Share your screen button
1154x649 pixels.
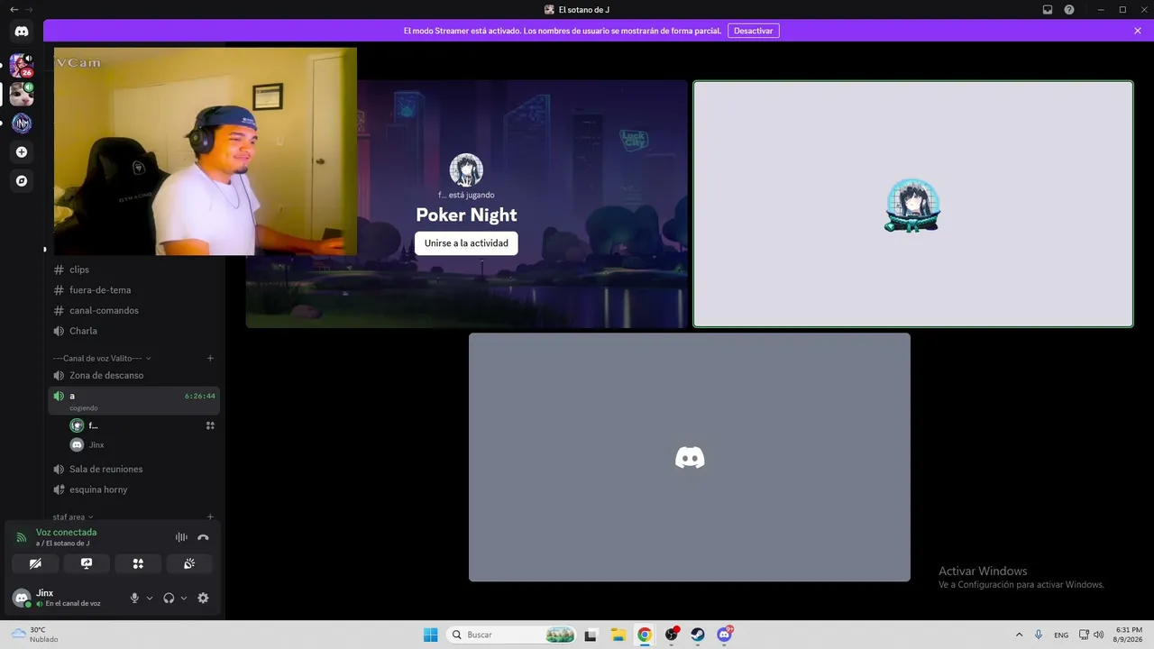[87, 563]
